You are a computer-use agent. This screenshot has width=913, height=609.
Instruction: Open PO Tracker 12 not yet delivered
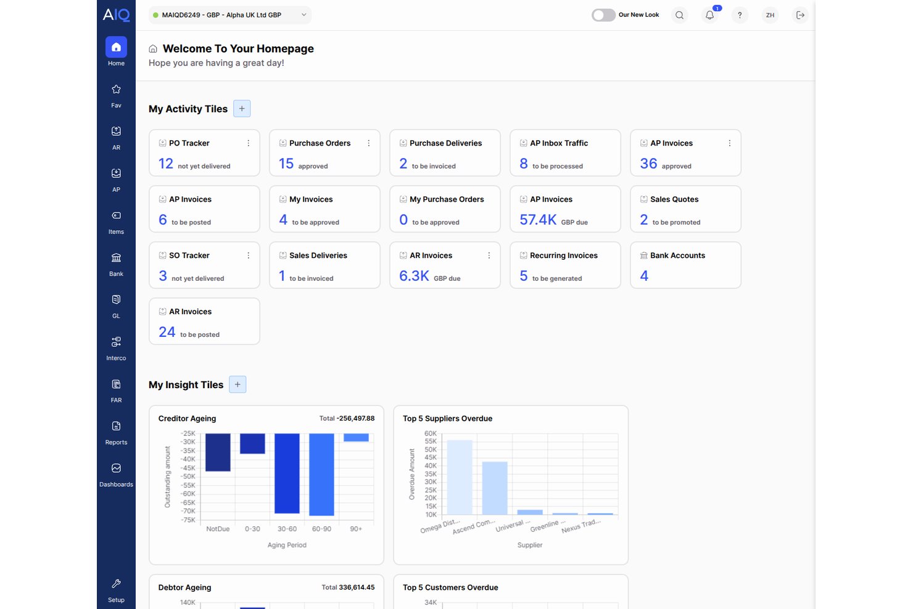pos(204,153)
